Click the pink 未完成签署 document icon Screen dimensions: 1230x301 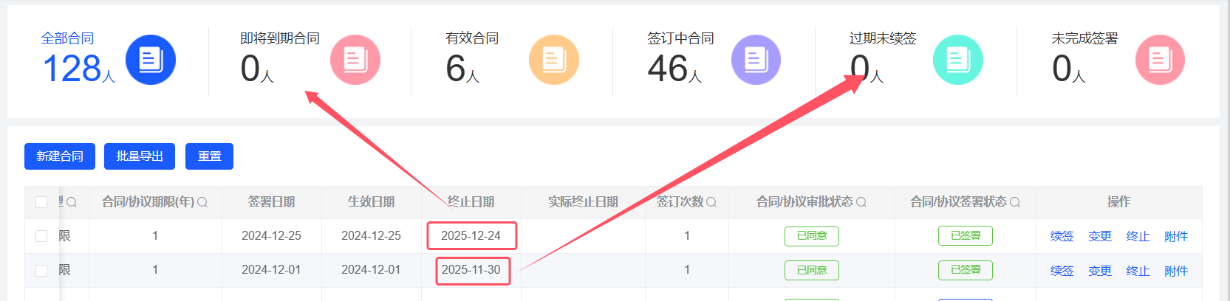point(1160,60)
